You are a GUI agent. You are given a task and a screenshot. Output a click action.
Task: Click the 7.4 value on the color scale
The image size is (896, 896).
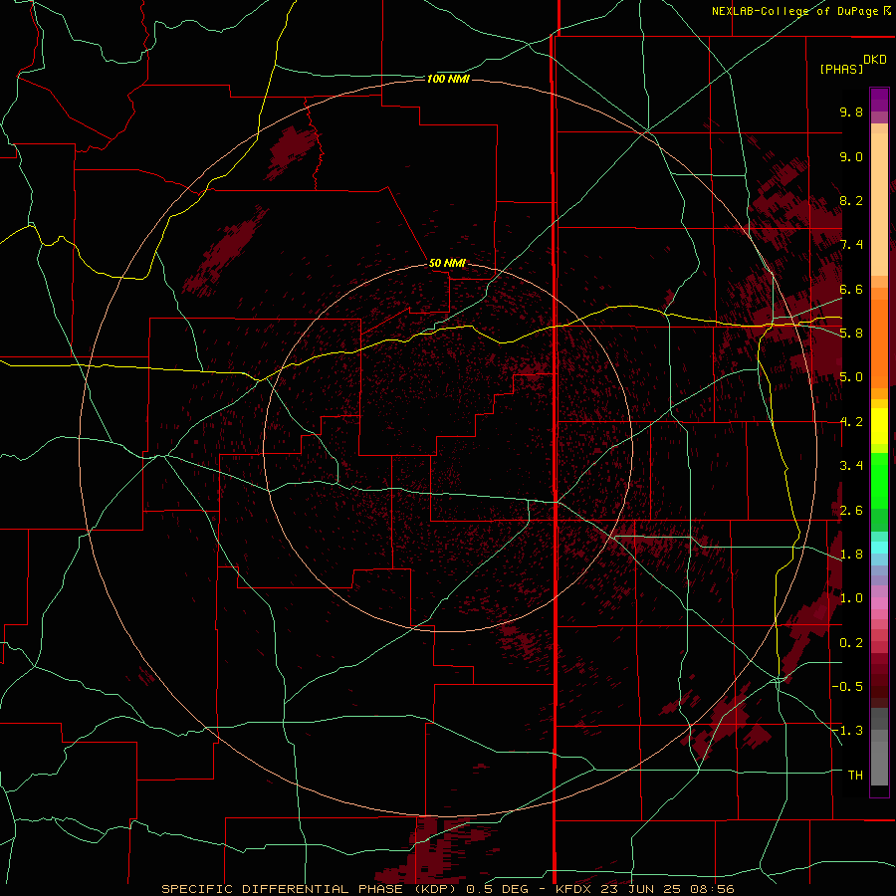point(851,245)
